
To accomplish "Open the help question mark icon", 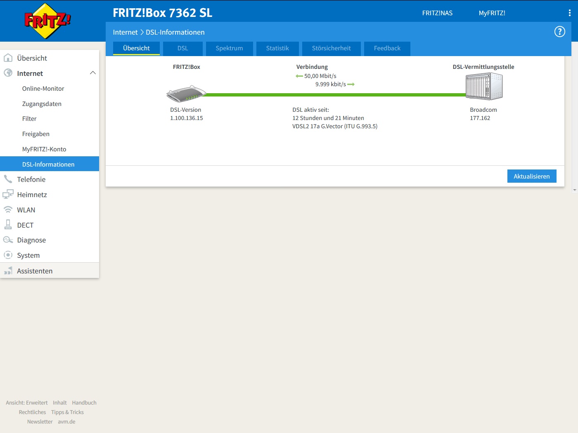I will [559, 32].
